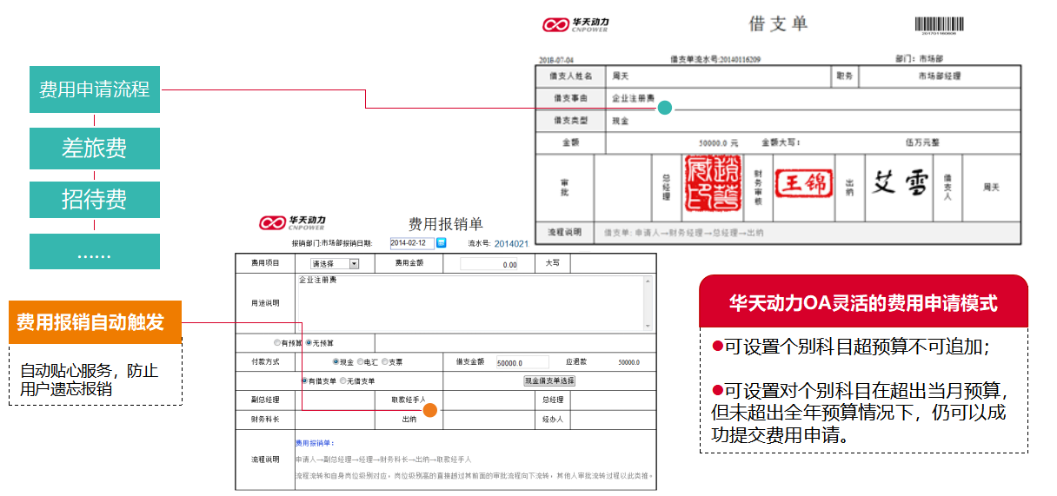The width and height of the screenshot is (1057, 496).
Task: Select the 有预算 radio button
Action: (x=277, y=343)
